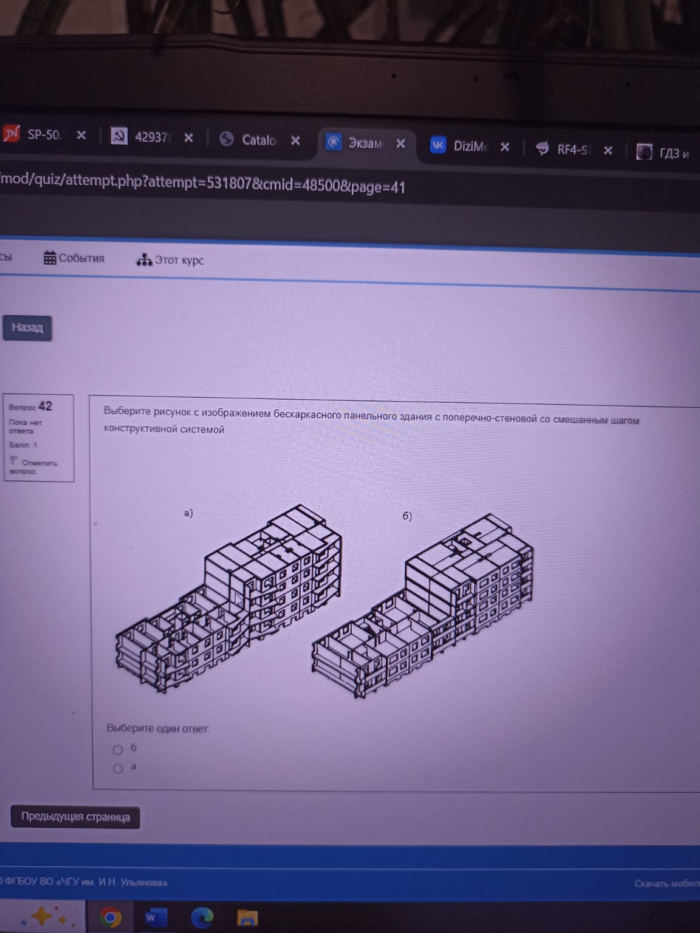Open Google Chrome from the taskbar
Viewport: 700px width, 933px height.
[x=110, y=917]
